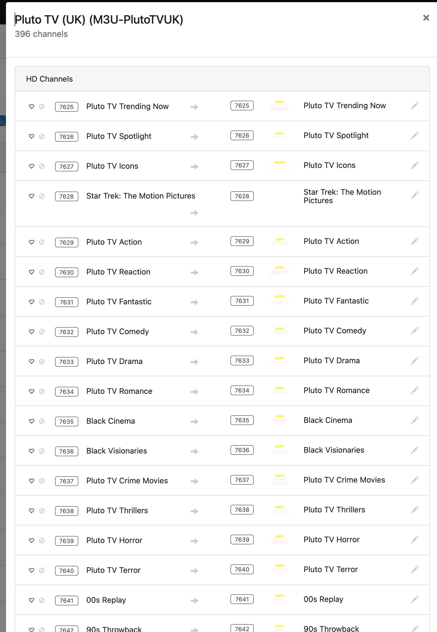
Task: Favorite the Pluto TV Trending Now channel
Action: coord(32,107)
